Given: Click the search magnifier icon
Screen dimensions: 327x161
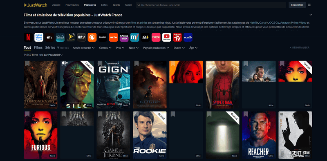Looking at the screenshot, I should tap(139, 5).
